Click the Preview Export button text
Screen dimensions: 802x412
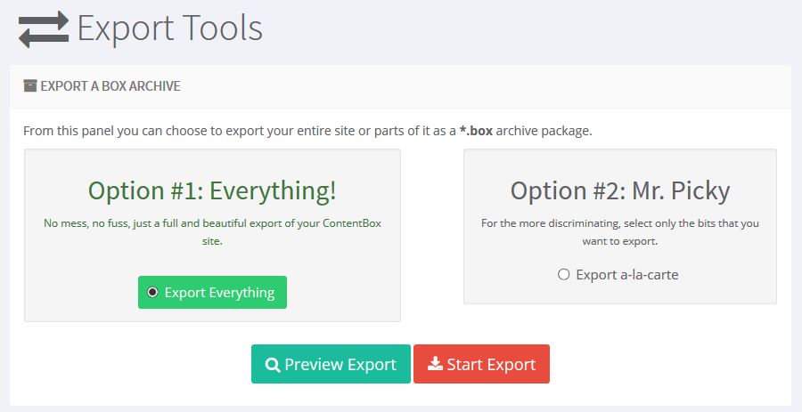click(x=340, y=365)
